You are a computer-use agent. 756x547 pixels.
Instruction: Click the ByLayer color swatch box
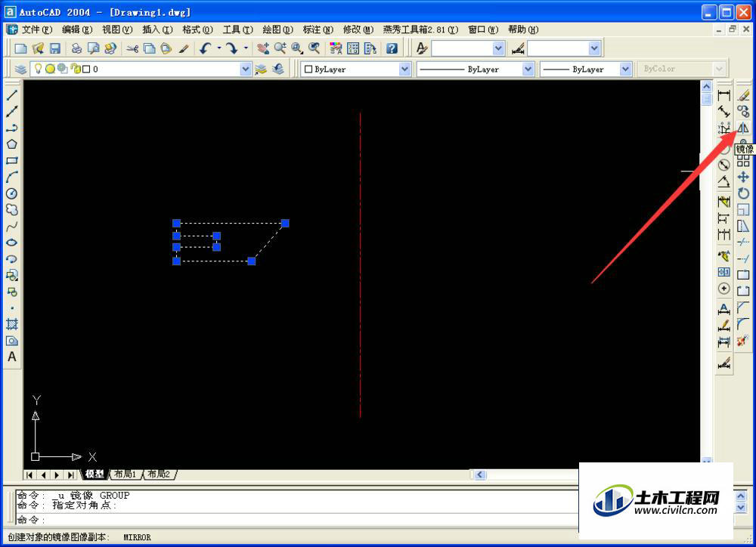[x=308, y=70]
